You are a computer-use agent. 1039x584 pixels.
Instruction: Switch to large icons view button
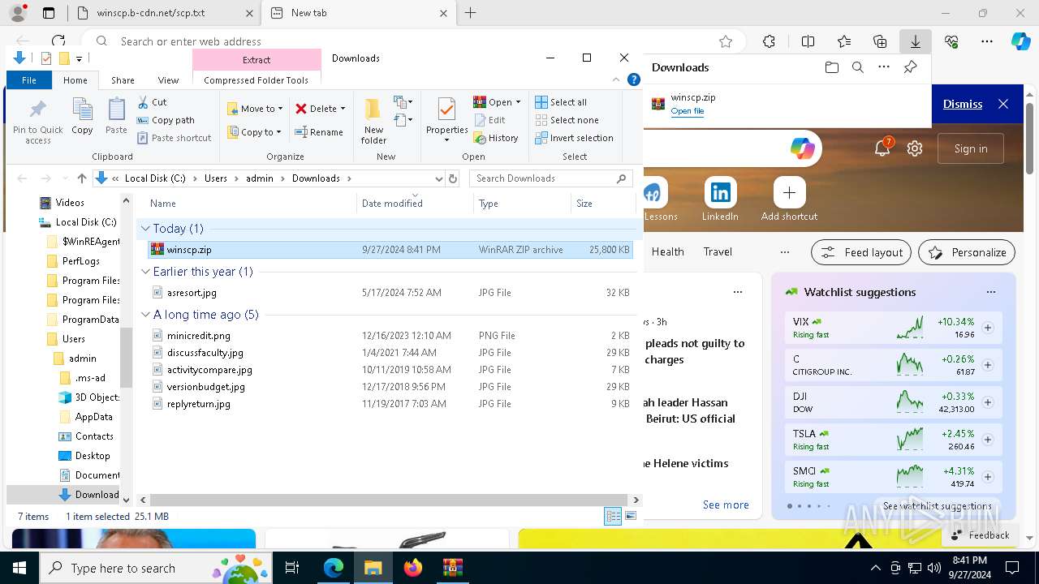(x=631, y=516)
